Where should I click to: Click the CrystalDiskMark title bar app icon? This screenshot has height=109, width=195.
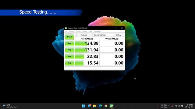click(x=66, y=28)
